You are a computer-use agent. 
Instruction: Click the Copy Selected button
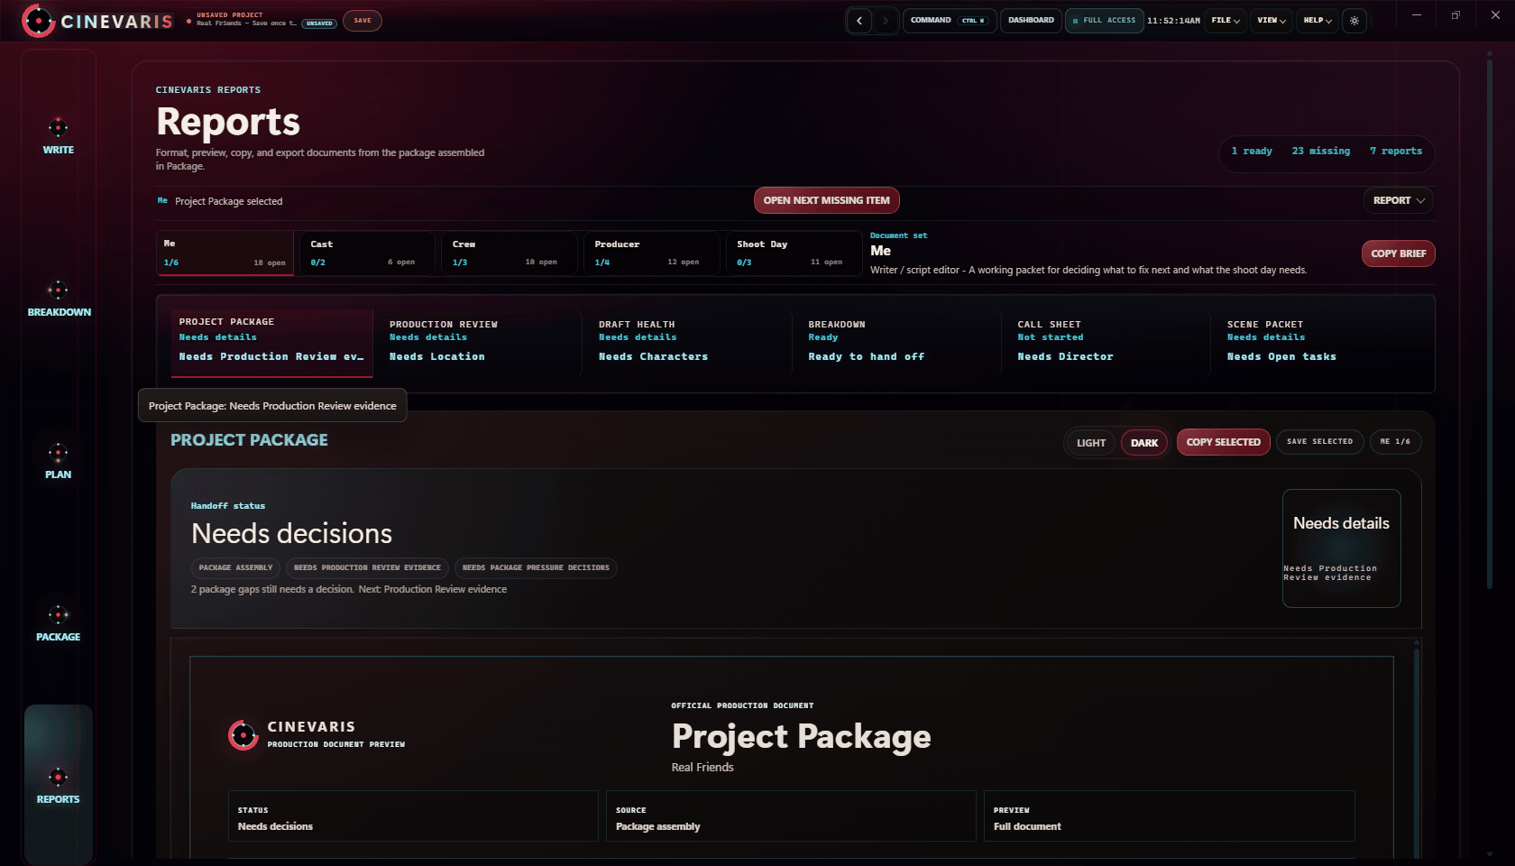click(1223, 442)
